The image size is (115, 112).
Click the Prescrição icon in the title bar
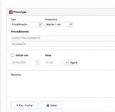click(x=11, y=12)
